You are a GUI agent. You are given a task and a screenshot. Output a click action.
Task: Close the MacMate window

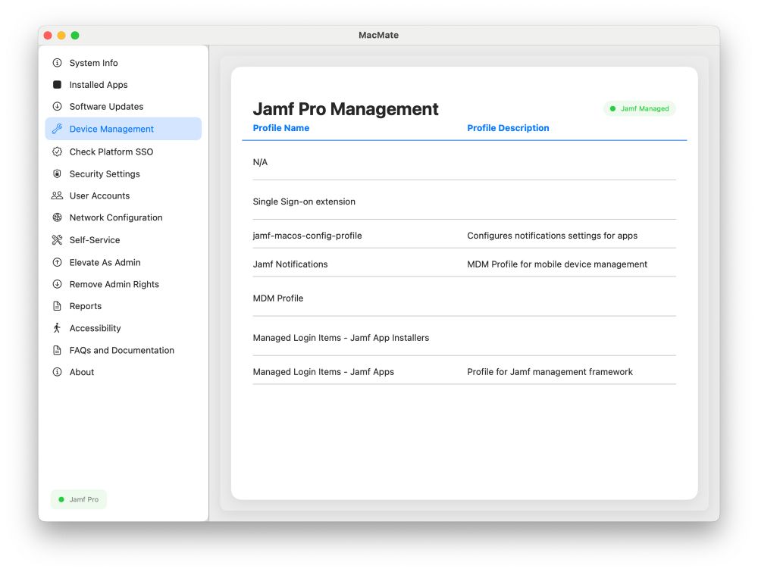[48, 36]
